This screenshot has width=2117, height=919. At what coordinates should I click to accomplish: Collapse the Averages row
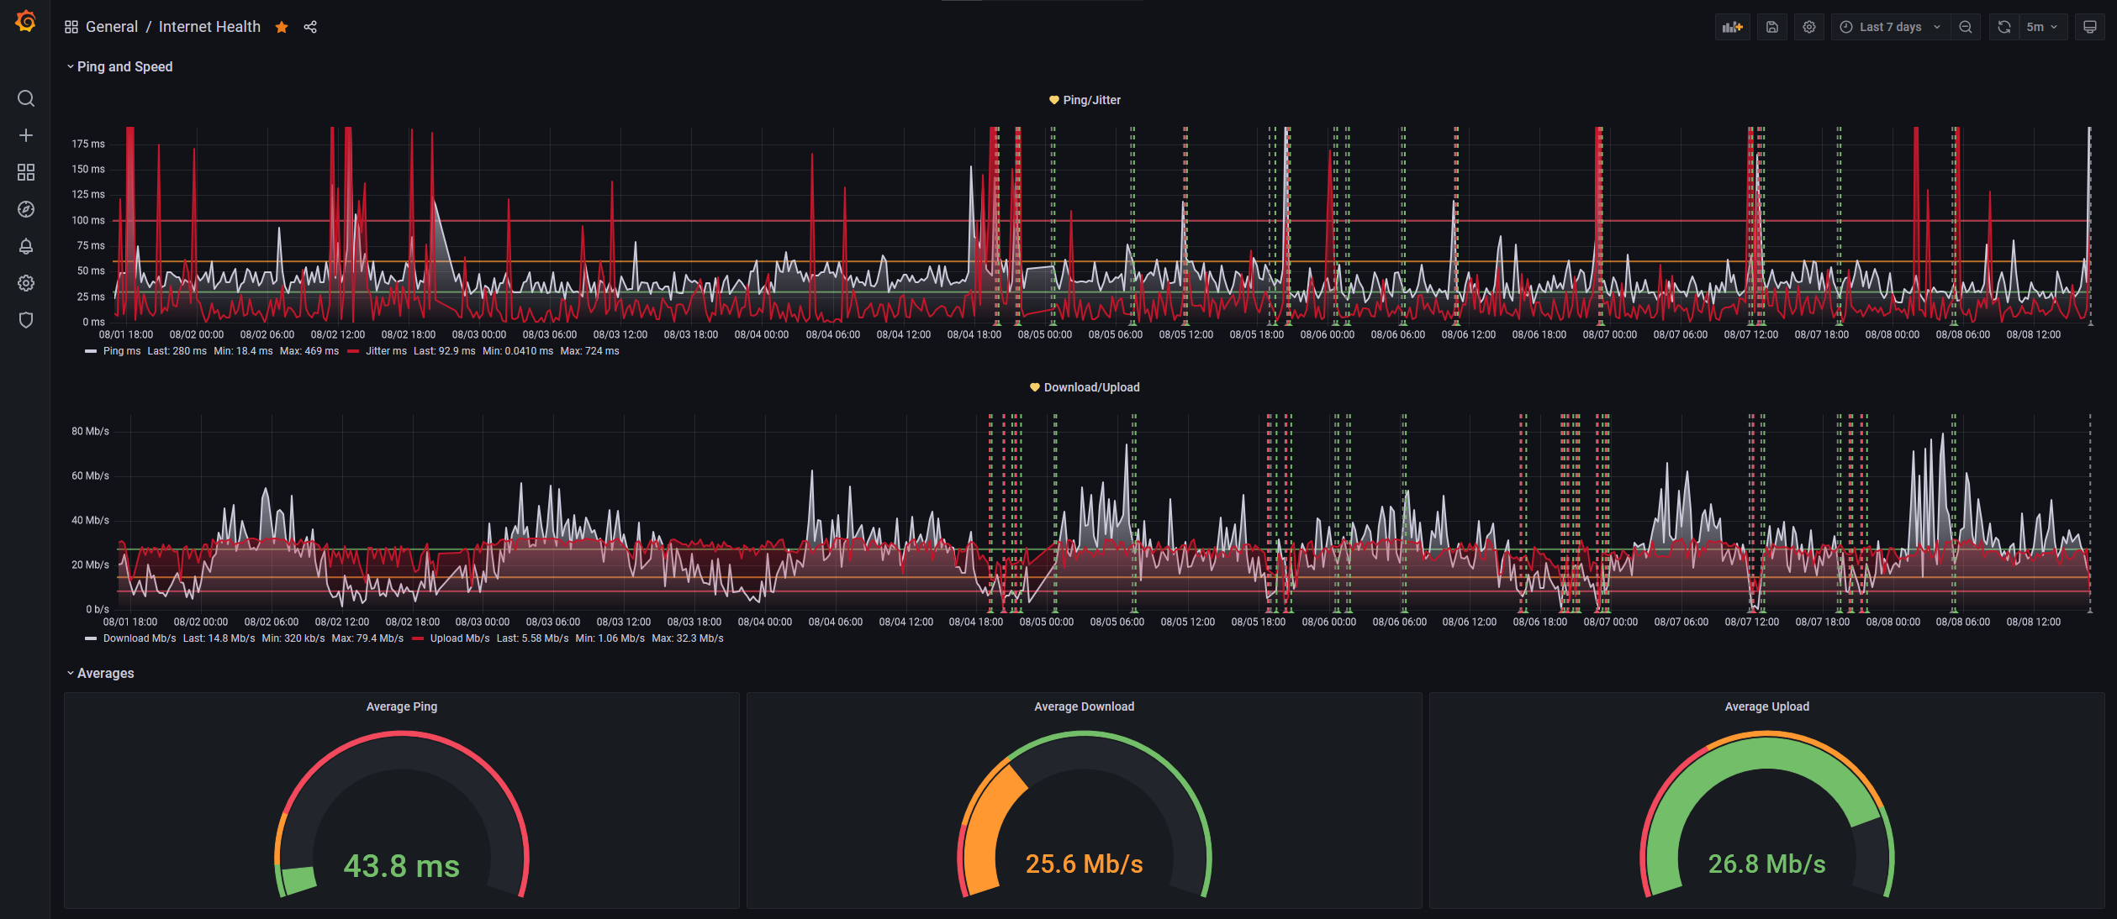pos(105,673)
